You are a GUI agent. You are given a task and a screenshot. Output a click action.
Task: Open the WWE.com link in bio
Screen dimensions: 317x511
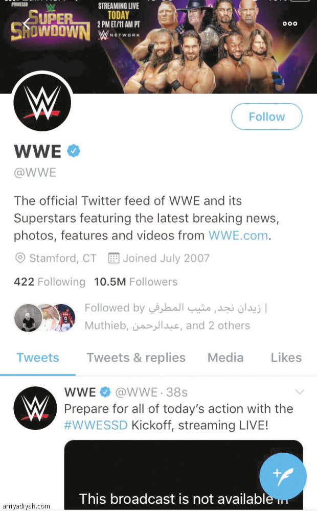click(238, 236)
